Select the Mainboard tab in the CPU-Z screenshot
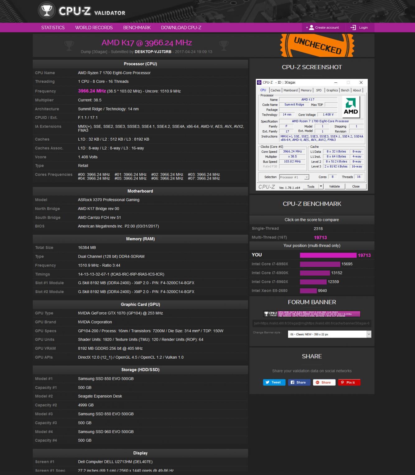 click(x=291, y=90)
